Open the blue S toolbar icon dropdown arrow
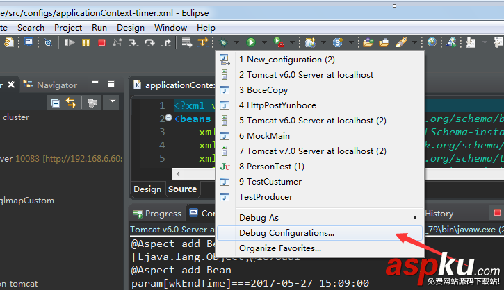The image size is (504, 290). [x=351, y=42]
